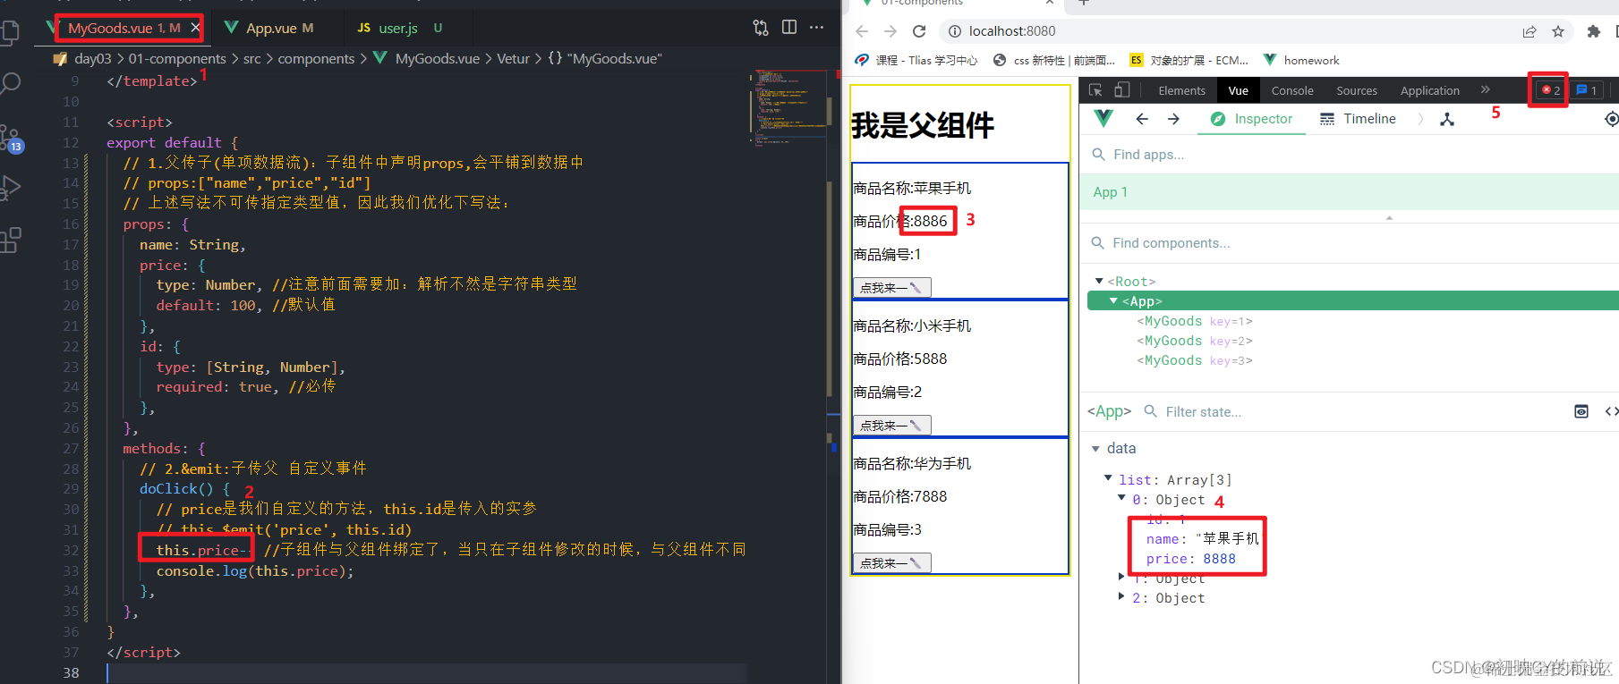This screenshot has width=1619, height=684.
Task: Show more DevTools tabs chevron
Action: (x=1486, y=89)
